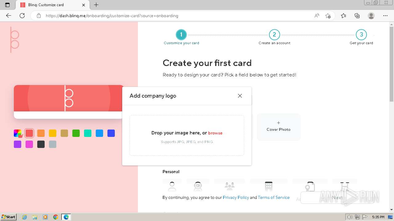Select the Blinq: Customize card tab
Screen dimensions: 394x221
point(52,5)
